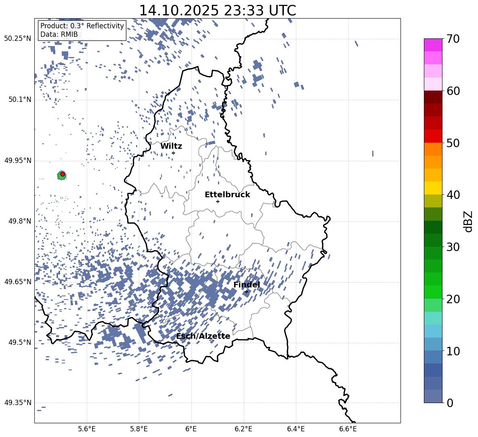Click the Ettelbruck location cross marker
Image resolution: width=478 pixels, height=437 pixels.
tap(218, 201)
